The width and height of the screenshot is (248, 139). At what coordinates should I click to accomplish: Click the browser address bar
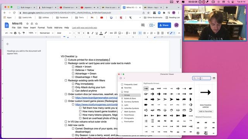click(81, 13)
